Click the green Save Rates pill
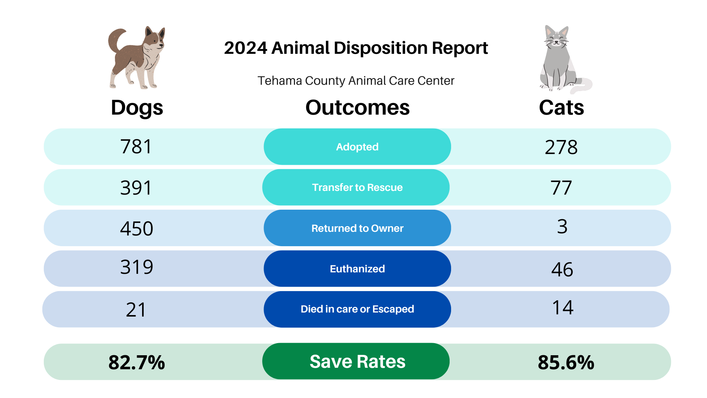 click(x=356, y=361)
